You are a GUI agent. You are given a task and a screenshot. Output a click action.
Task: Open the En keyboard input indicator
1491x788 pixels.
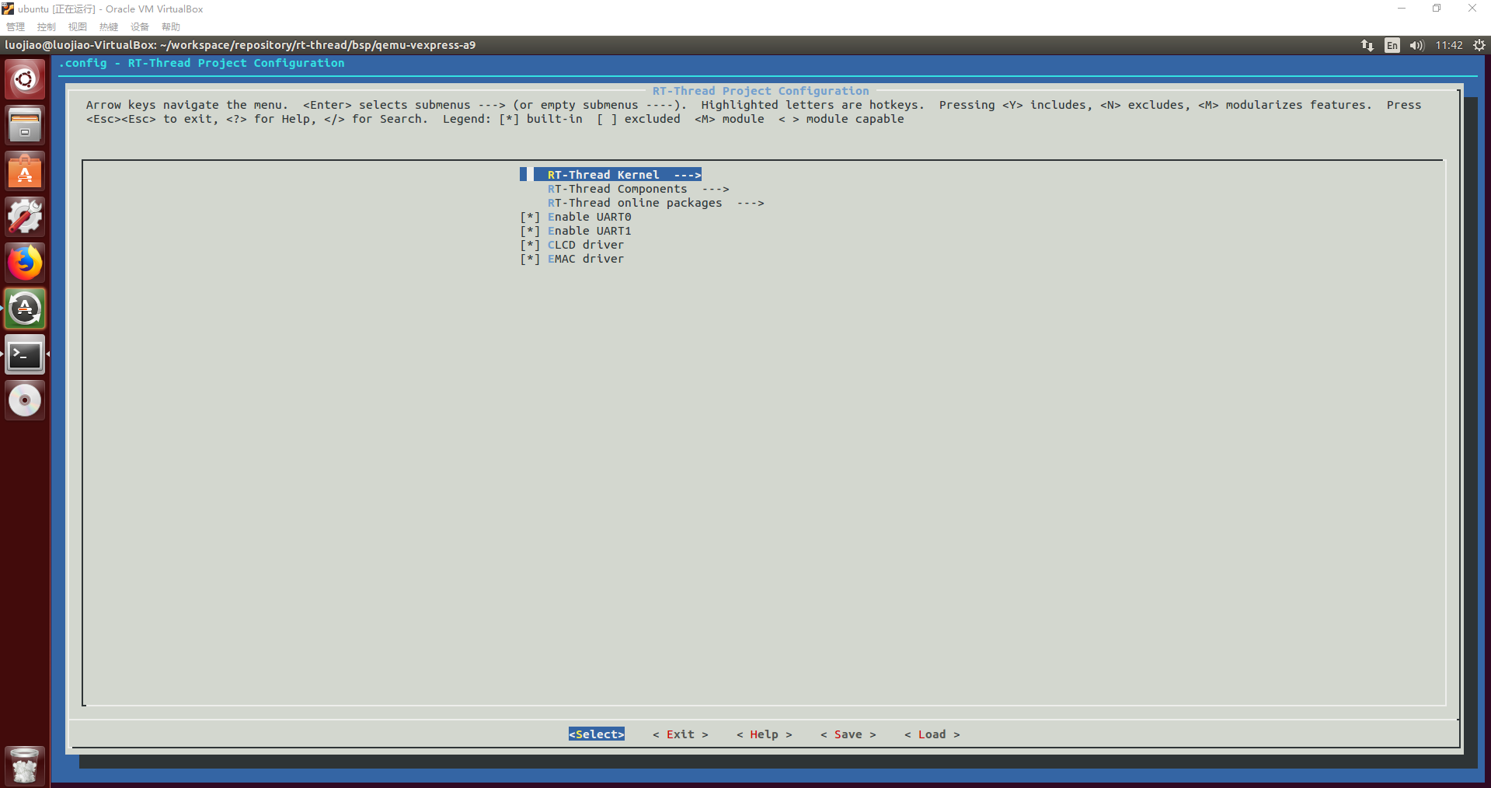coord(1392,45)
